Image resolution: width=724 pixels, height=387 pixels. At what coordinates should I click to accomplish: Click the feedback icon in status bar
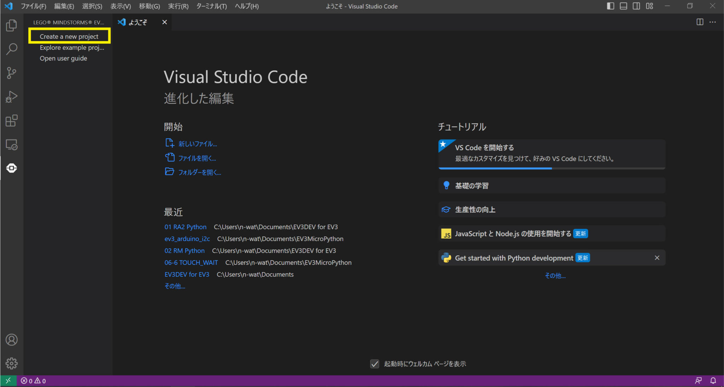pyautogui.click(x=698, y=381)
